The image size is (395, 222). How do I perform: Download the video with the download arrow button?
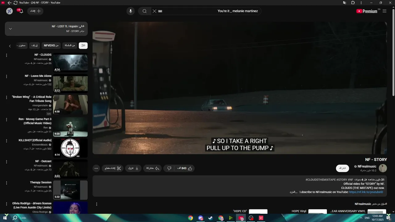coord(133,168)
